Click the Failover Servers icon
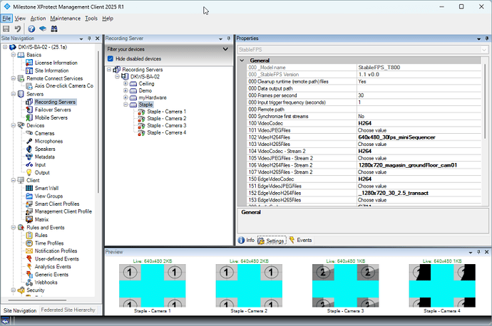Viewport: 492px width, 326px height. 29,110
